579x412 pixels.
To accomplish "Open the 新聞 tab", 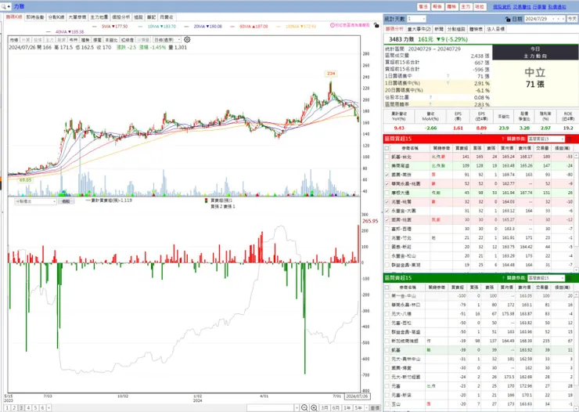I will click(439, 29).
